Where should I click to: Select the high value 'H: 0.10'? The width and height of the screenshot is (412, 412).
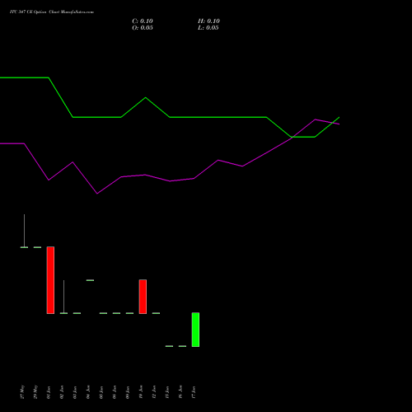pyautogui.click(x=208, y=21)
